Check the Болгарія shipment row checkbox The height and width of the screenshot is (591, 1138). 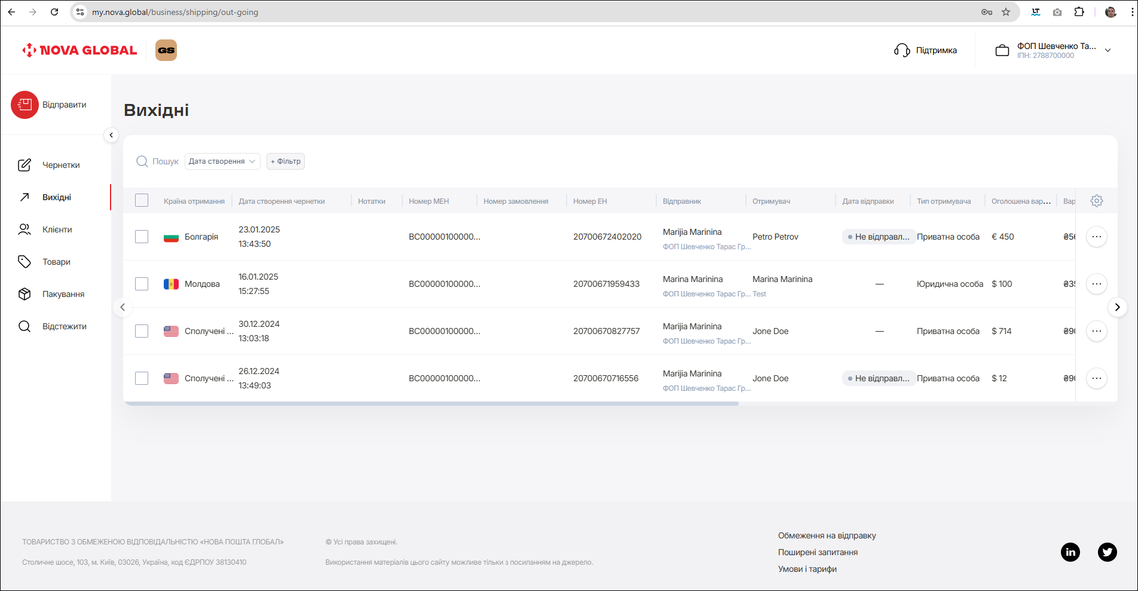pyautogui.click(x=142, y=237)
